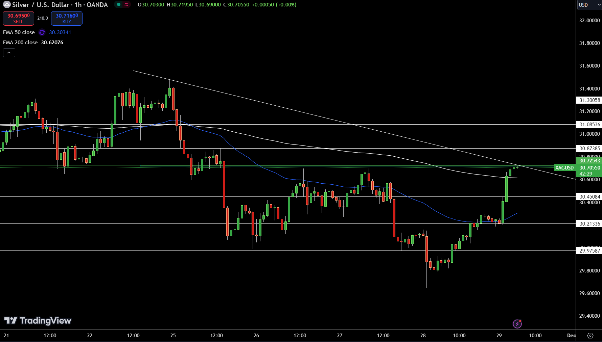Select the EMA 200 close indicator legend
Viewport: 602px width, 342px height.
[x=20, y=43]
